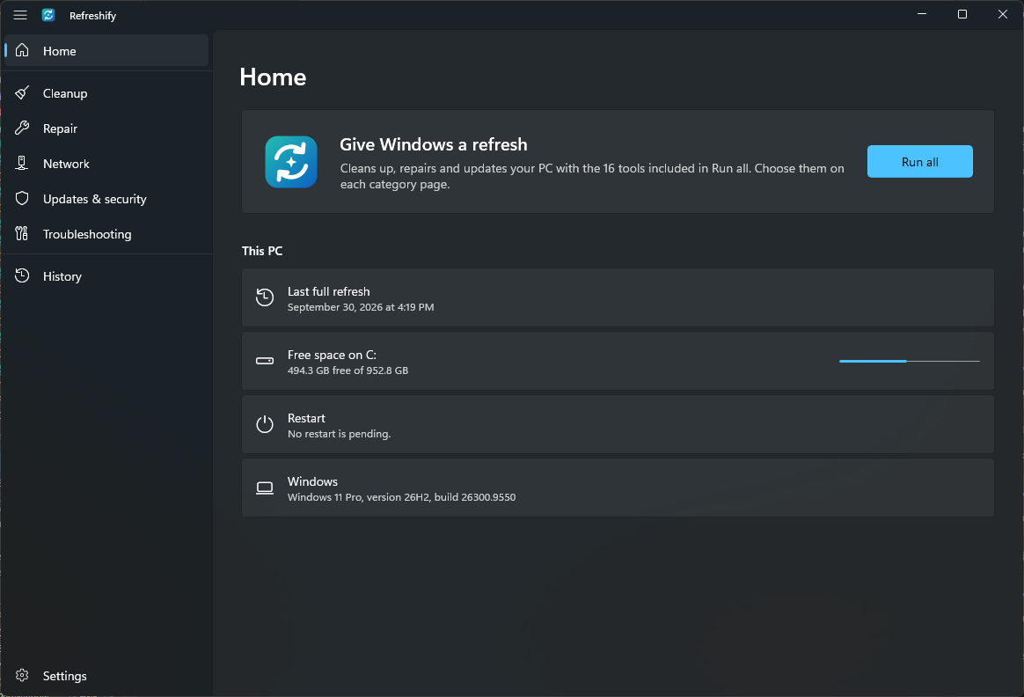Click '494.3 GB free of 952.8 GB'
Screen dimensions: 1024x697
coord(347,371)
